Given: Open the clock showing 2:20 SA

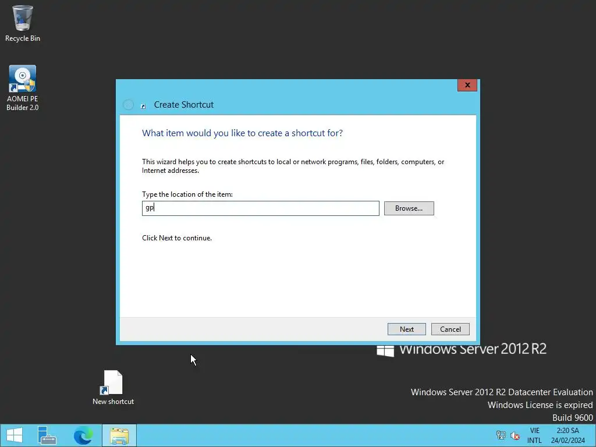Looking at the screenshot, I should click(x=568, y=435).
